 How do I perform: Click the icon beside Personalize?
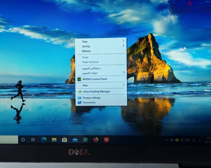point(80,102)
